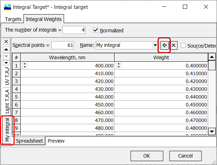Click the table scrollbar up arrow
Screen dimensions: 217x165
click(212, 57)
